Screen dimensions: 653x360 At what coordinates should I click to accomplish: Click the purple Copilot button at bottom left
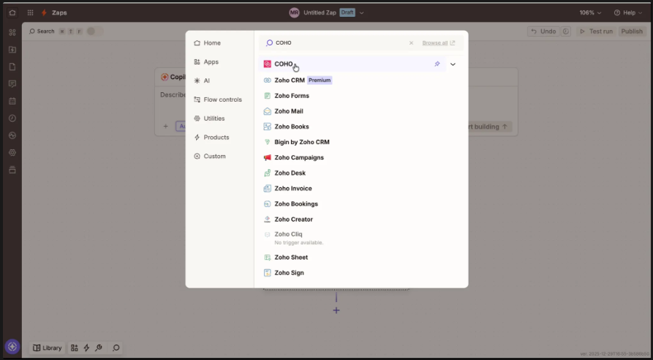click(x=12, y=347)
